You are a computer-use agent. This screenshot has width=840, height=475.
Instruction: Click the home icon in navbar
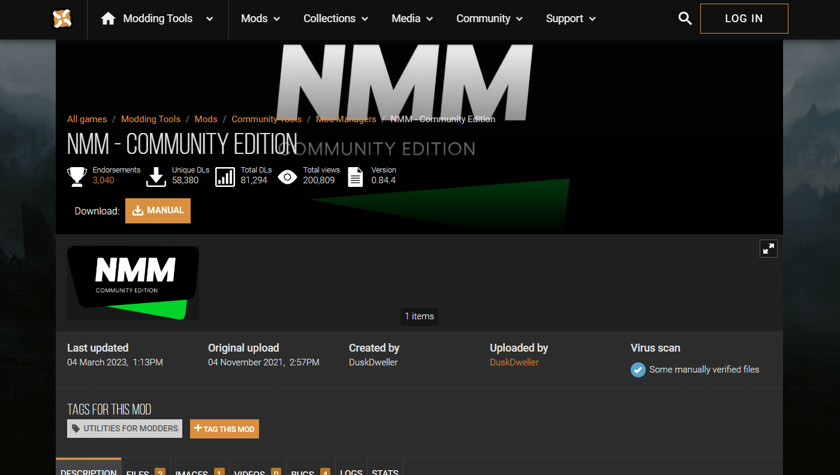[x=108, y=19]
